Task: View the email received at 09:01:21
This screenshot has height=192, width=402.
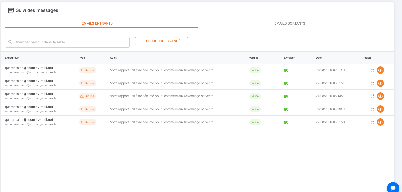Action: [380, 70]
